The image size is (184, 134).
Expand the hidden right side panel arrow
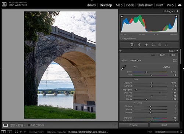(183, 68)
